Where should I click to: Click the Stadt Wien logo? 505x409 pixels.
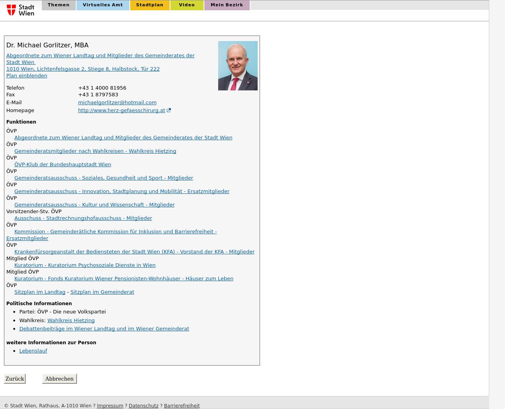click(x=21, y=10)
